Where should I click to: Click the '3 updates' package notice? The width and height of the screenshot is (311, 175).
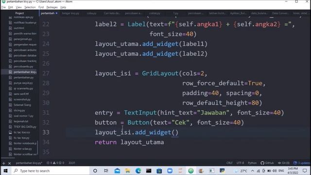(x=302, y=163)
